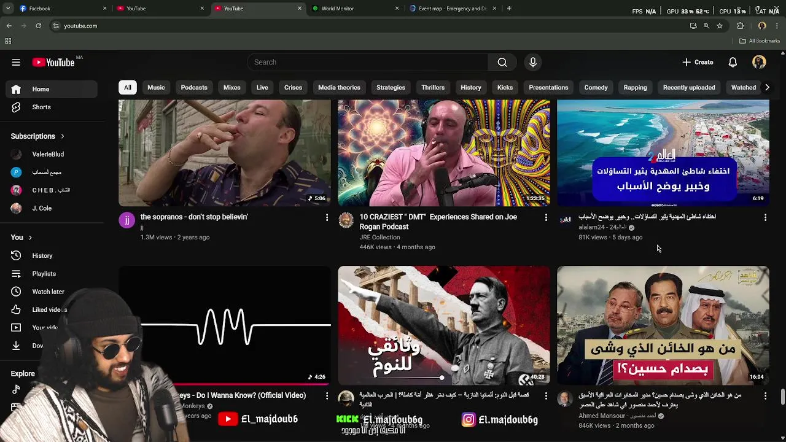Open ValerieBlud subscription channel
786x442 pixels.
click(52, 154)
